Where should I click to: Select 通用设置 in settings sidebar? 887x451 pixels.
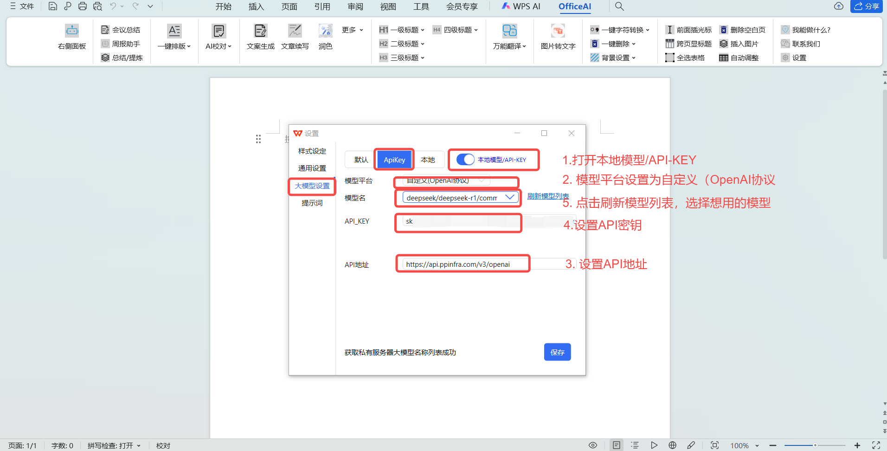[x=312, y=168]
